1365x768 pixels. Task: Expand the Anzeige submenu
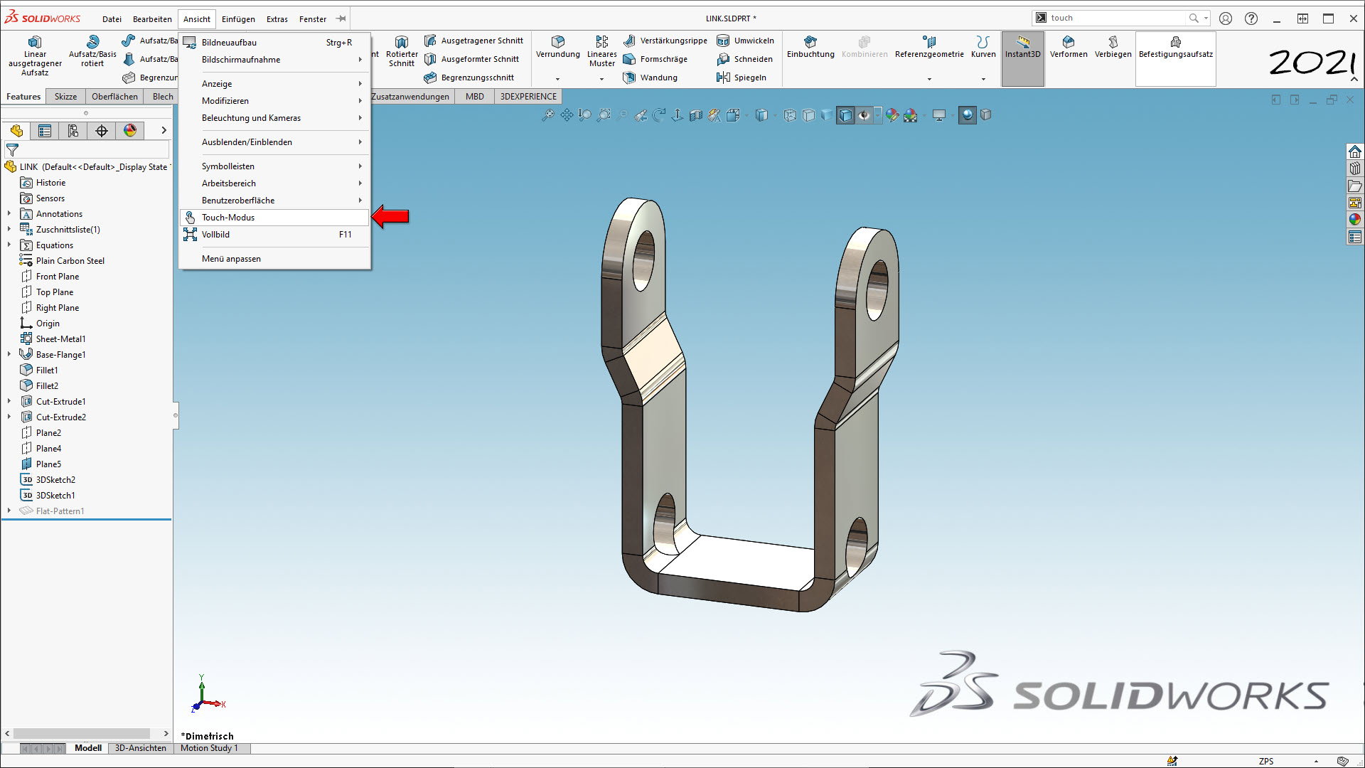pyautogui.click(x=274, y=84)
